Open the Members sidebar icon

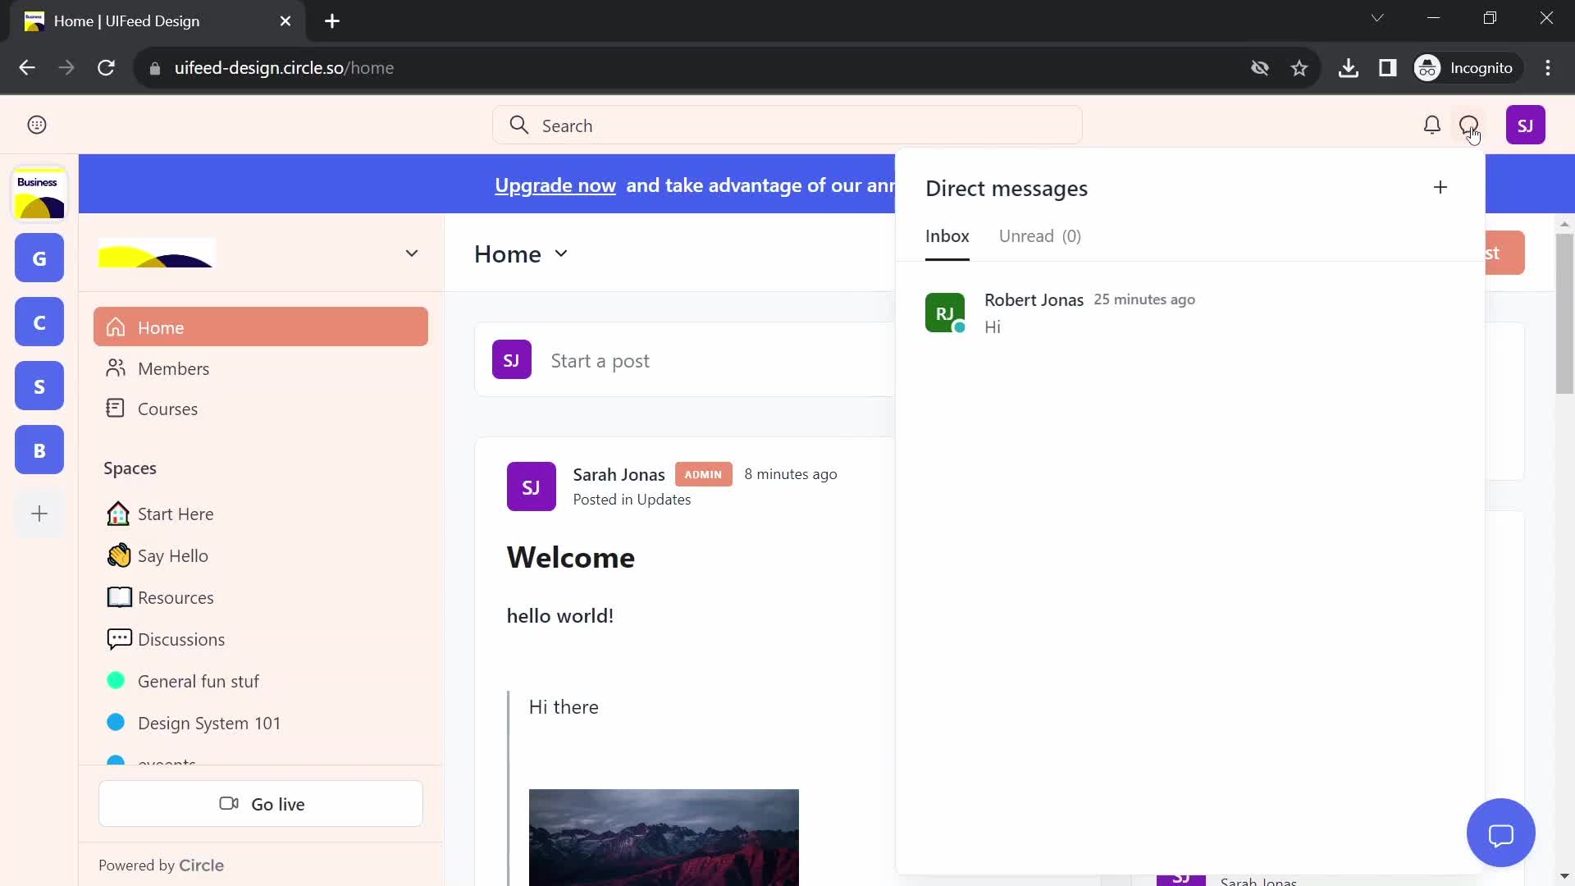pyautogui.click(x=115, y=368)
